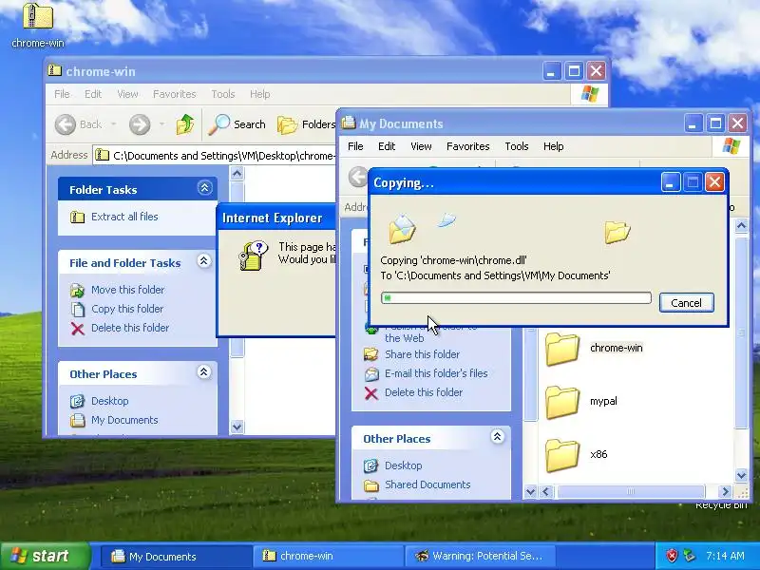Click scroll-right arrow in My Documents file pane
The image size is (760, 570).
(725, 491)
